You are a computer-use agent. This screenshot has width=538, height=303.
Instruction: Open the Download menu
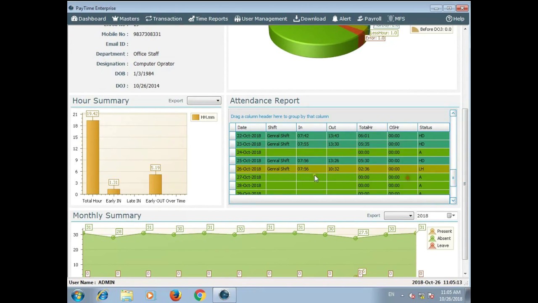coord(309,19)
